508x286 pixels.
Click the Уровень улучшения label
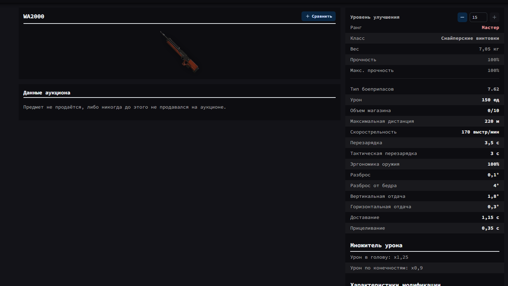[375, 17]
